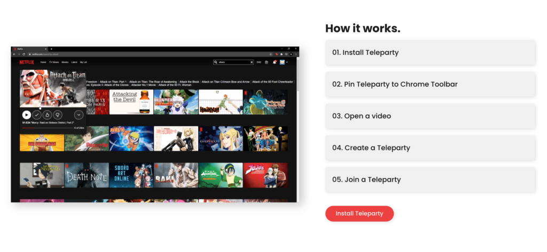Click "Attack on Titan: The Roar of Awakening"
This screenshot has width=547, height=252.
pyautogui.click(x=153, y=82)
